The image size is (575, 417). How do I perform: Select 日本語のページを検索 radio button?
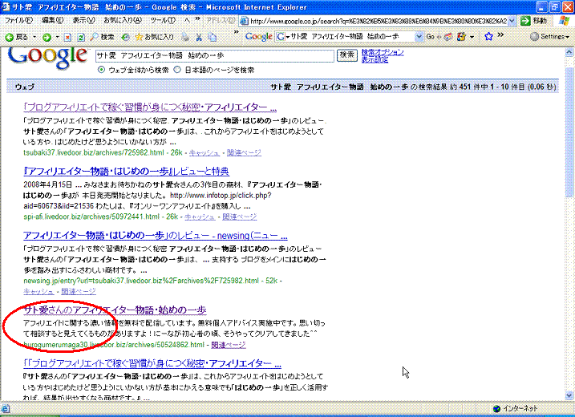click(177, 70)
